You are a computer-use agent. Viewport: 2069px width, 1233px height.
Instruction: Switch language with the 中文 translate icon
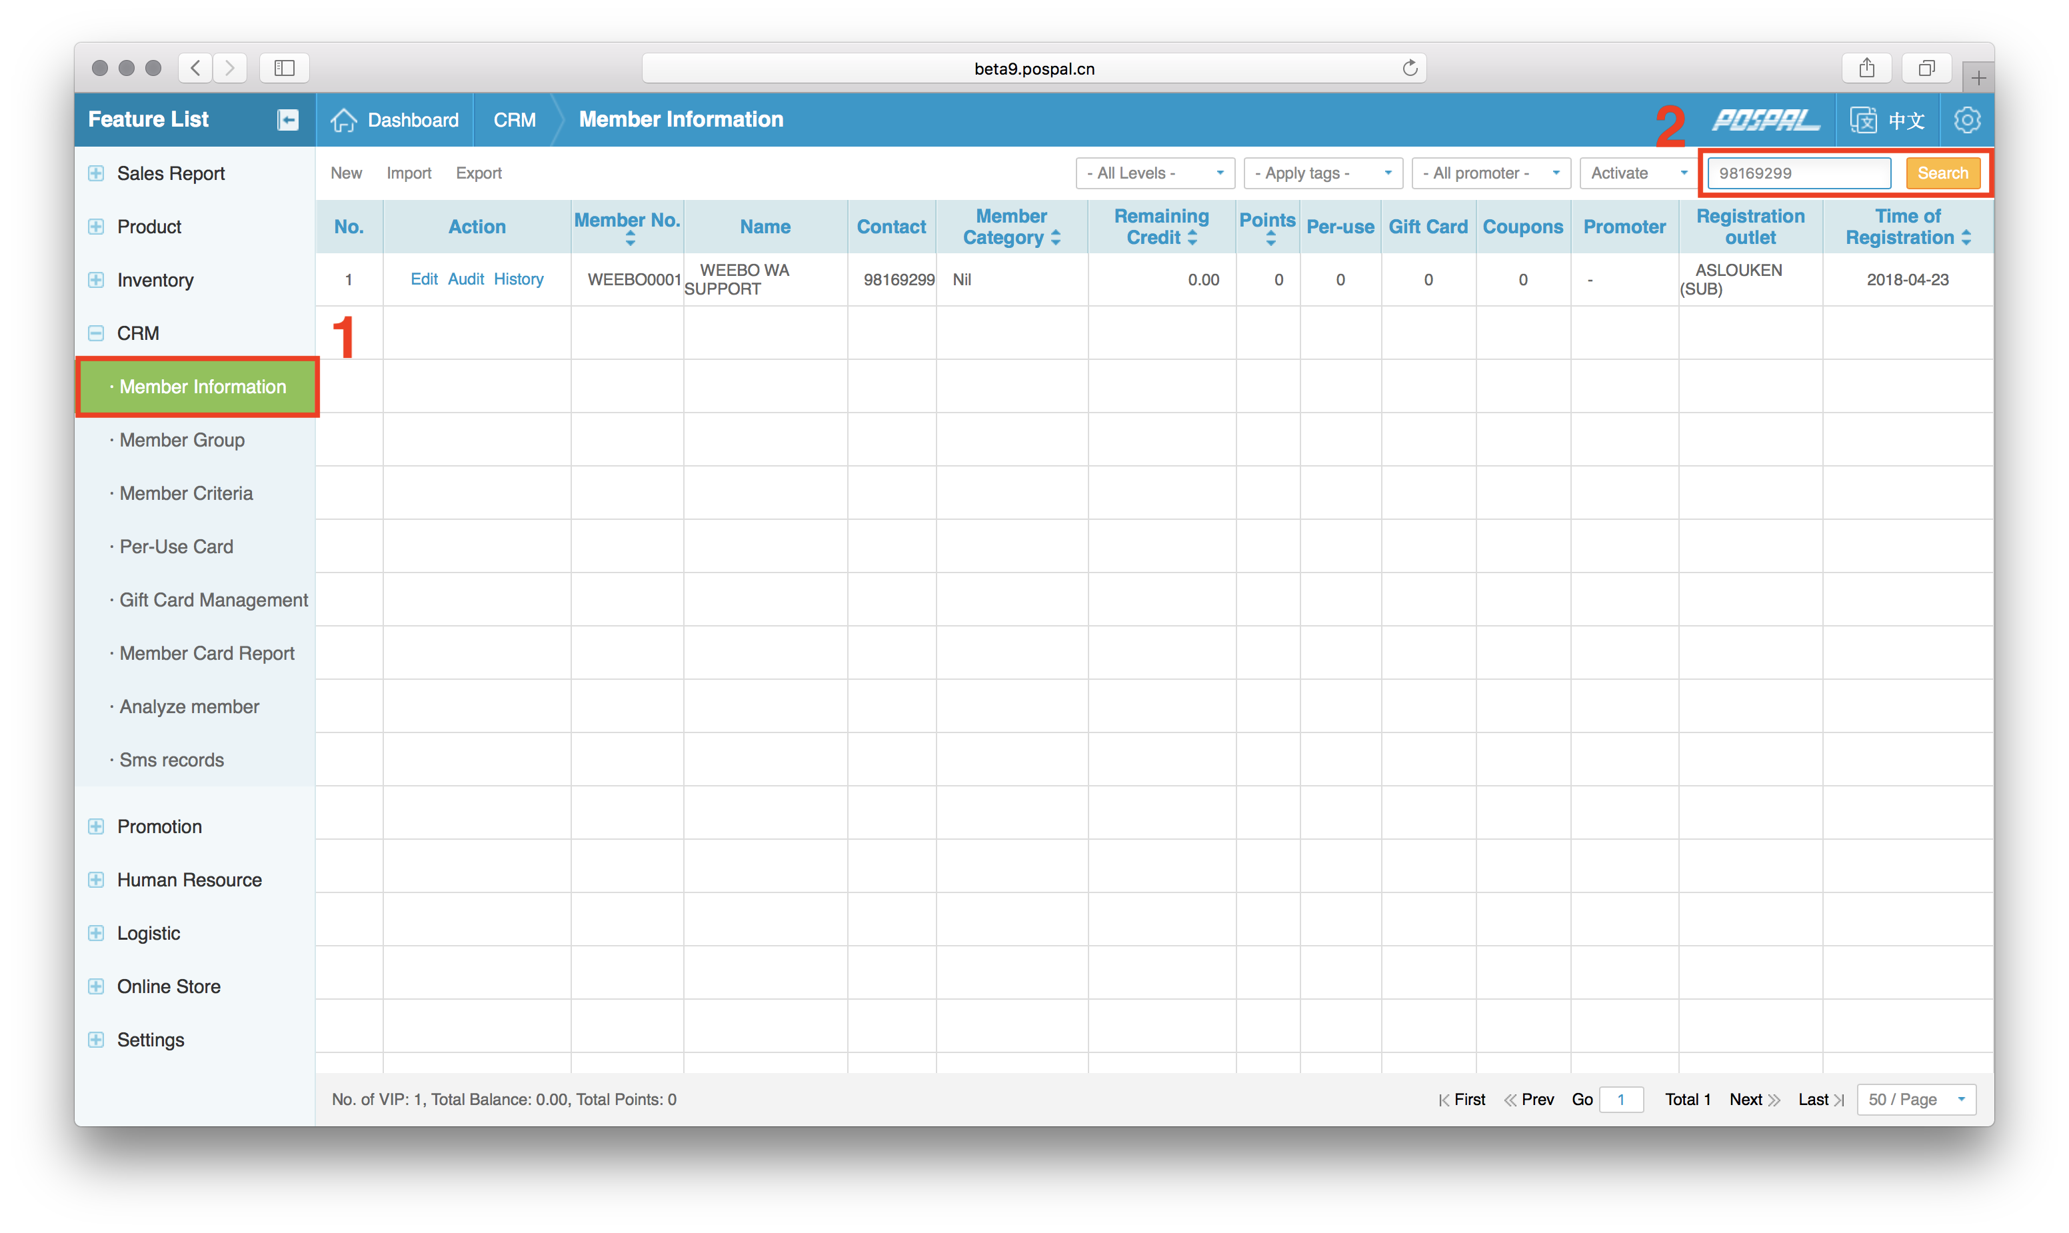click(1864, 120)
